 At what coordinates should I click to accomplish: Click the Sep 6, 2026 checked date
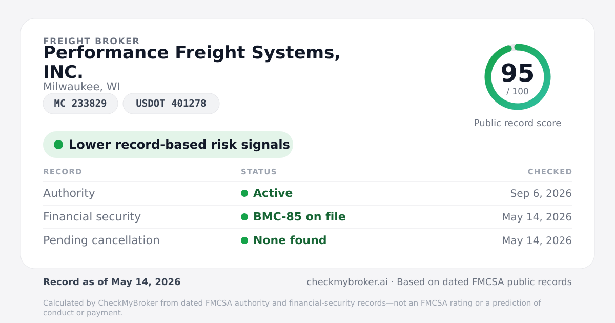[541, 193]
